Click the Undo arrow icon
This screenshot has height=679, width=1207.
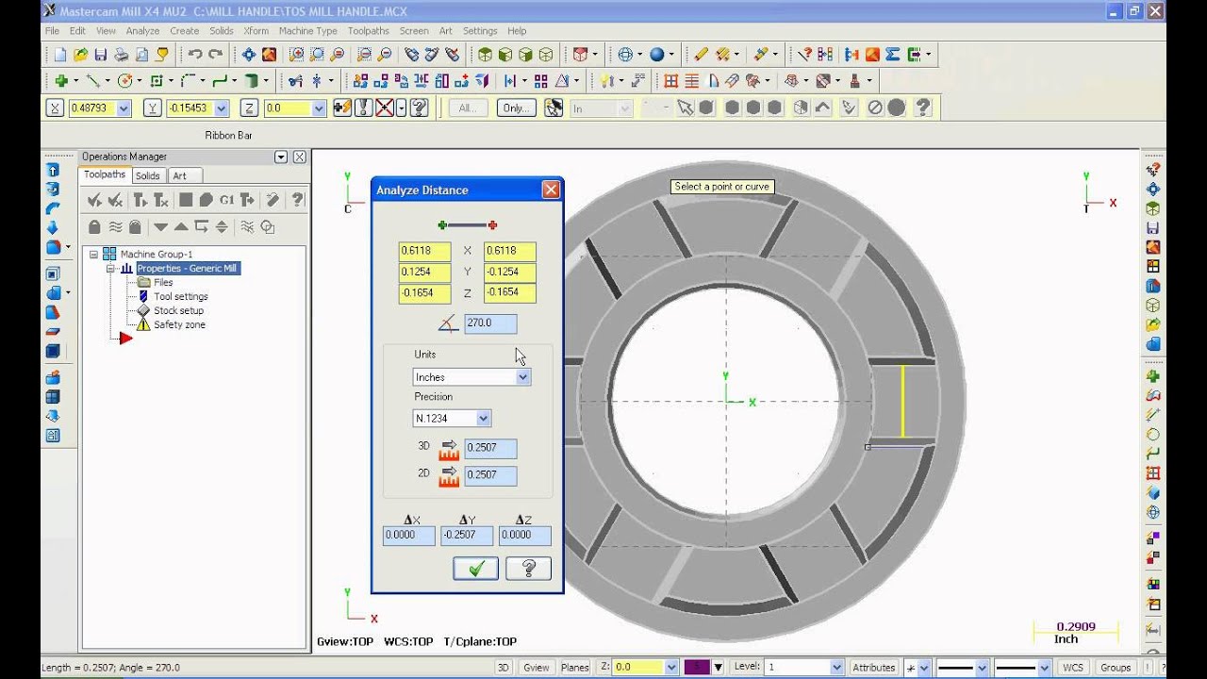click(x=195, y=55)
